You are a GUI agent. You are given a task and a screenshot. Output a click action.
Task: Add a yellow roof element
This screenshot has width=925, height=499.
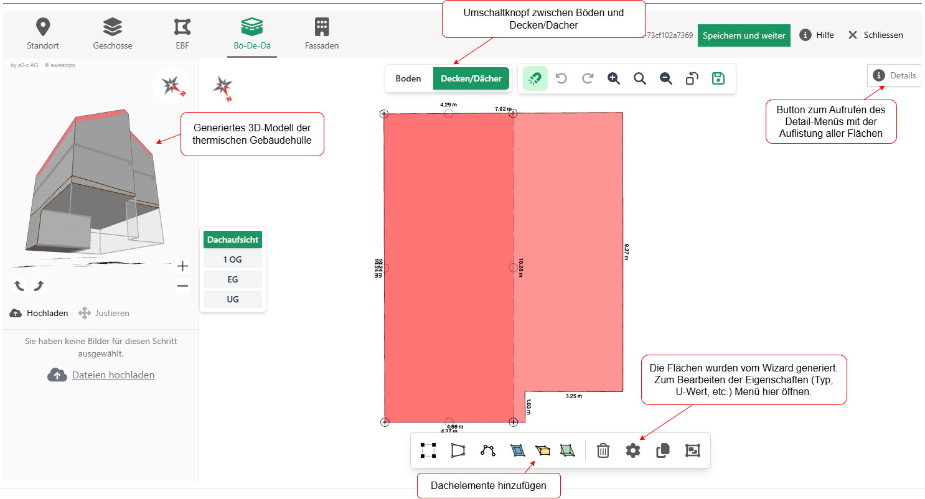(543, 450)
